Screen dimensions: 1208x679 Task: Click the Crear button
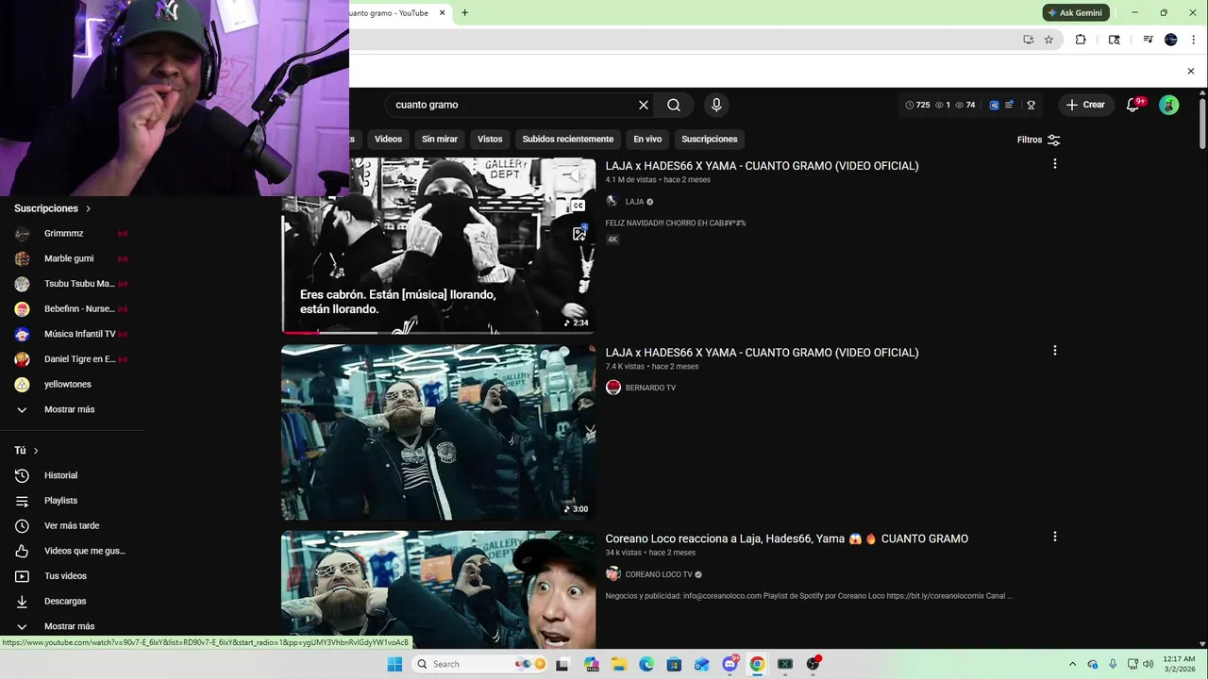point(1085,105)
